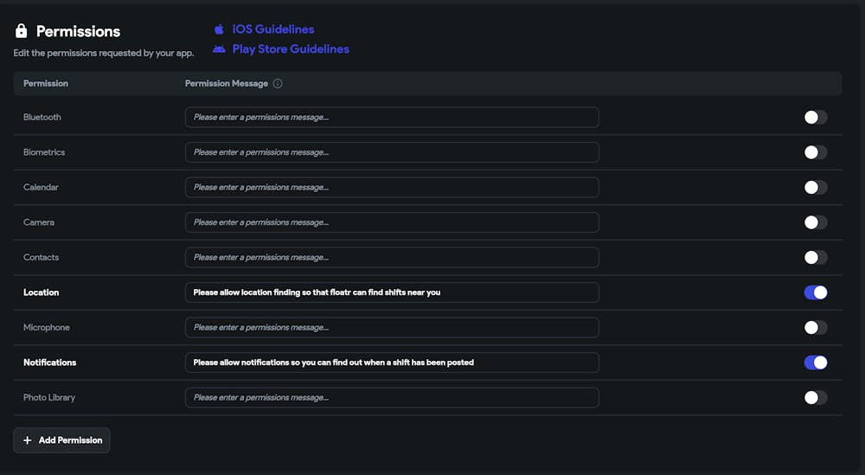Switch on the Contacts permission

coord(815,258)
